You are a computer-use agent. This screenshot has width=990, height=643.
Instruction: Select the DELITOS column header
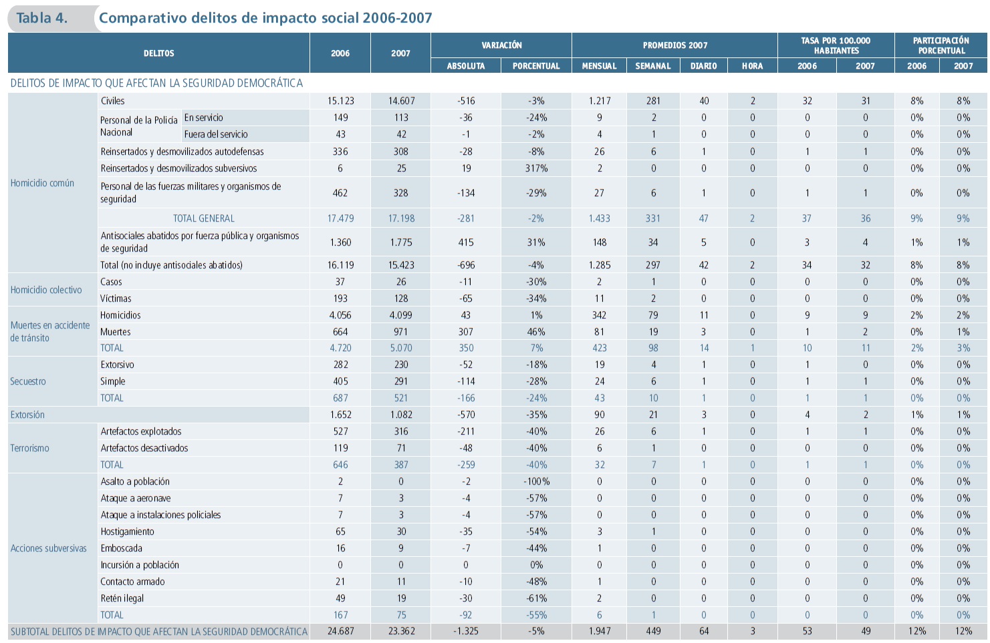(158, 53)
